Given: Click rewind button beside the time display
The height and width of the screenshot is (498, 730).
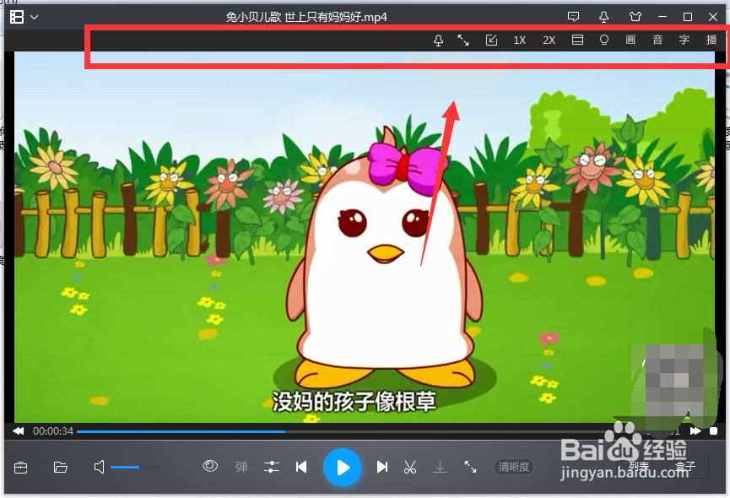Looking at the screenshot, I should pos(19,431).
